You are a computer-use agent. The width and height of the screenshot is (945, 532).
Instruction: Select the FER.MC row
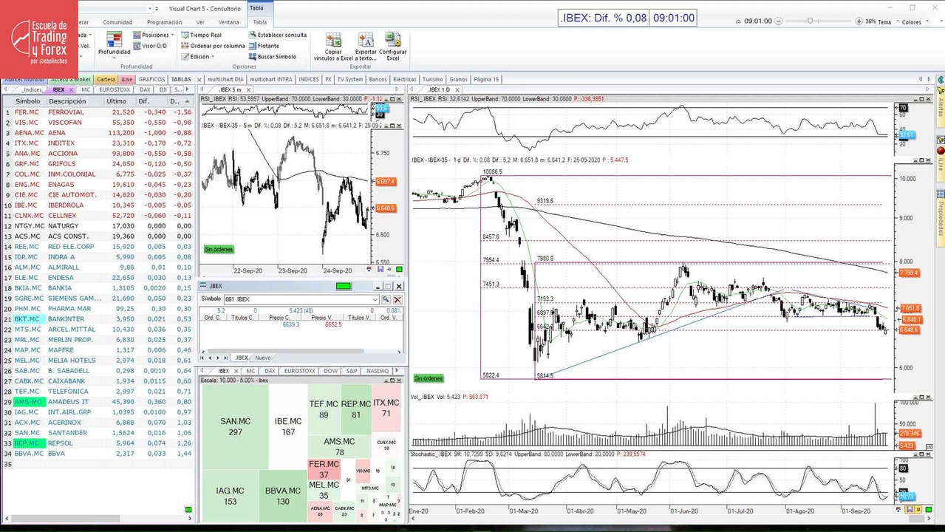(x=98, y=112)
